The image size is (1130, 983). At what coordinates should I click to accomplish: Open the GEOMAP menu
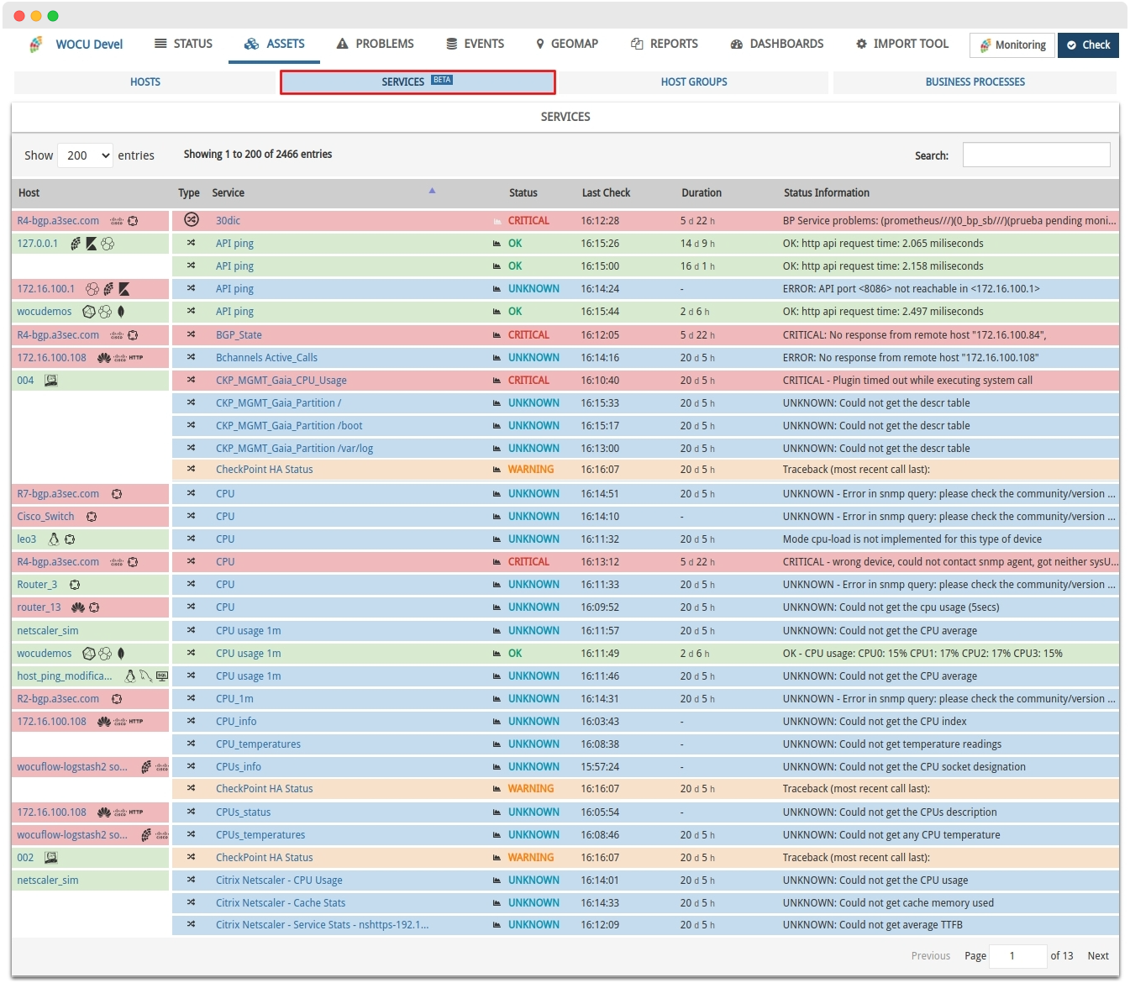pos(567,44)
